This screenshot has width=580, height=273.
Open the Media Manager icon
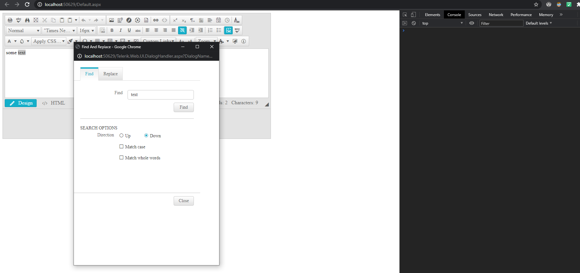[x=137, y=20]
